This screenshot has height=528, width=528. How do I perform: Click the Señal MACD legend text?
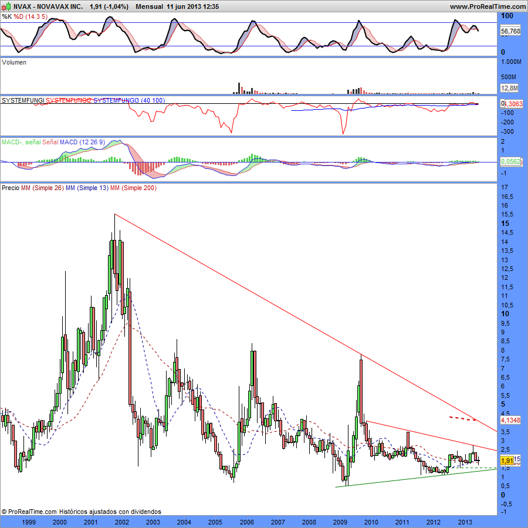(x=50, y=142)
